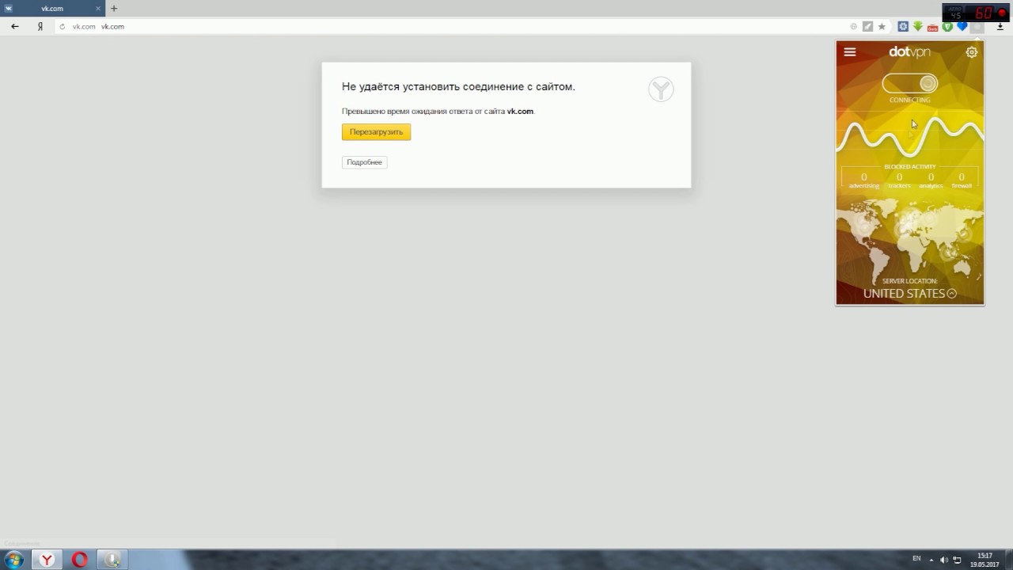The height and width of the screenshot is (570, 1013).
Task: Click the Yandex logo in error box
Action: 661,89
